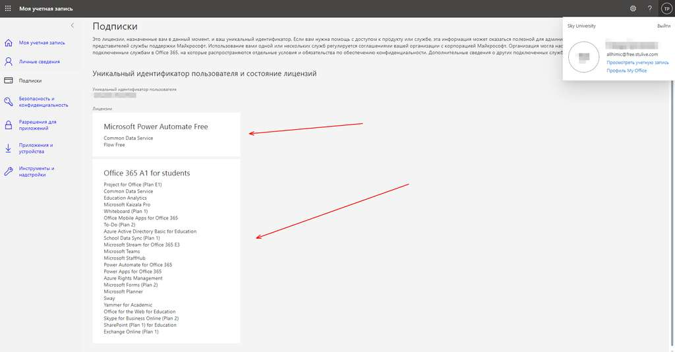Click Sway entry in license list
This screenshot has height=352, width=675.
coord(109,298)
